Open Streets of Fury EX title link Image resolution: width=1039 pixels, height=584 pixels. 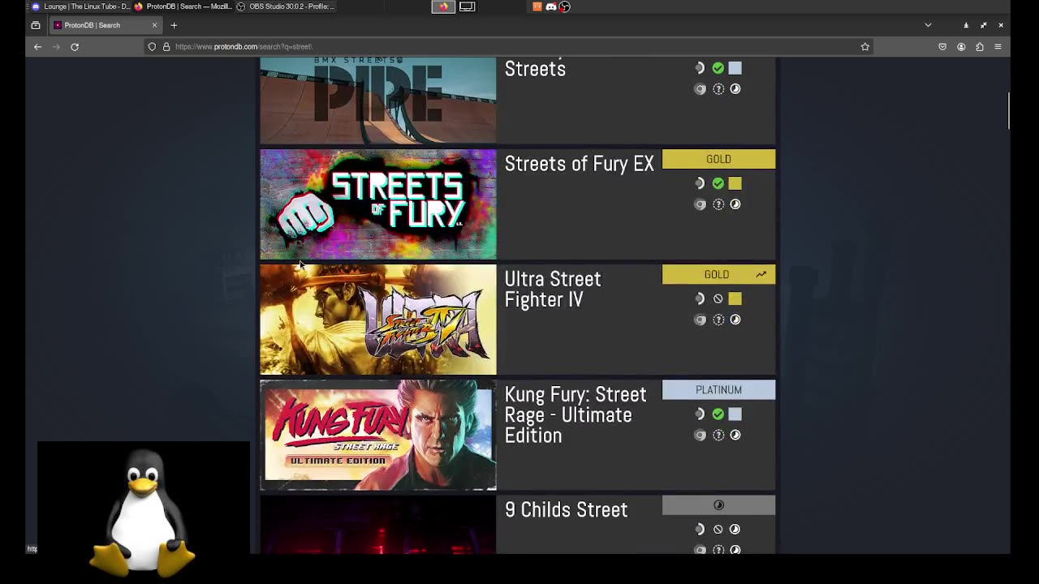tap(579, 164)
